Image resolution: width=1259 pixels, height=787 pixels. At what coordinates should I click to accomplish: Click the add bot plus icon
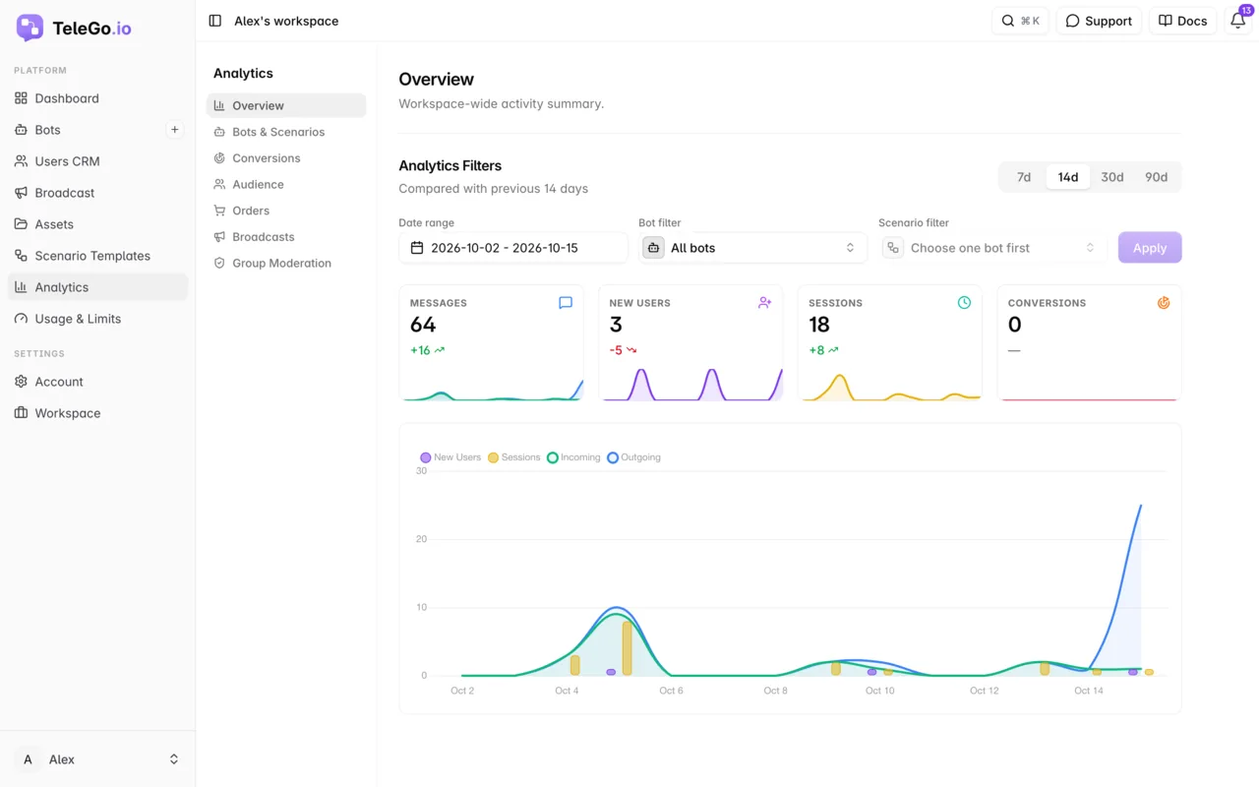[174, 130]
